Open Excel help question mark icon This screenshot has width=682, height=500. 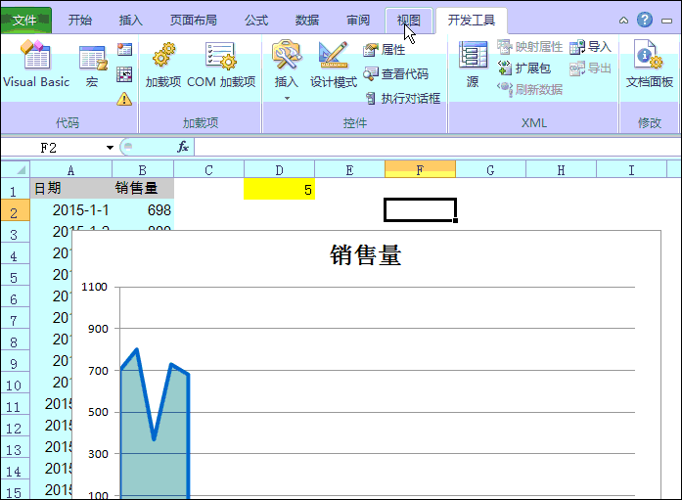pyautogui.click(x=644, y=20)
